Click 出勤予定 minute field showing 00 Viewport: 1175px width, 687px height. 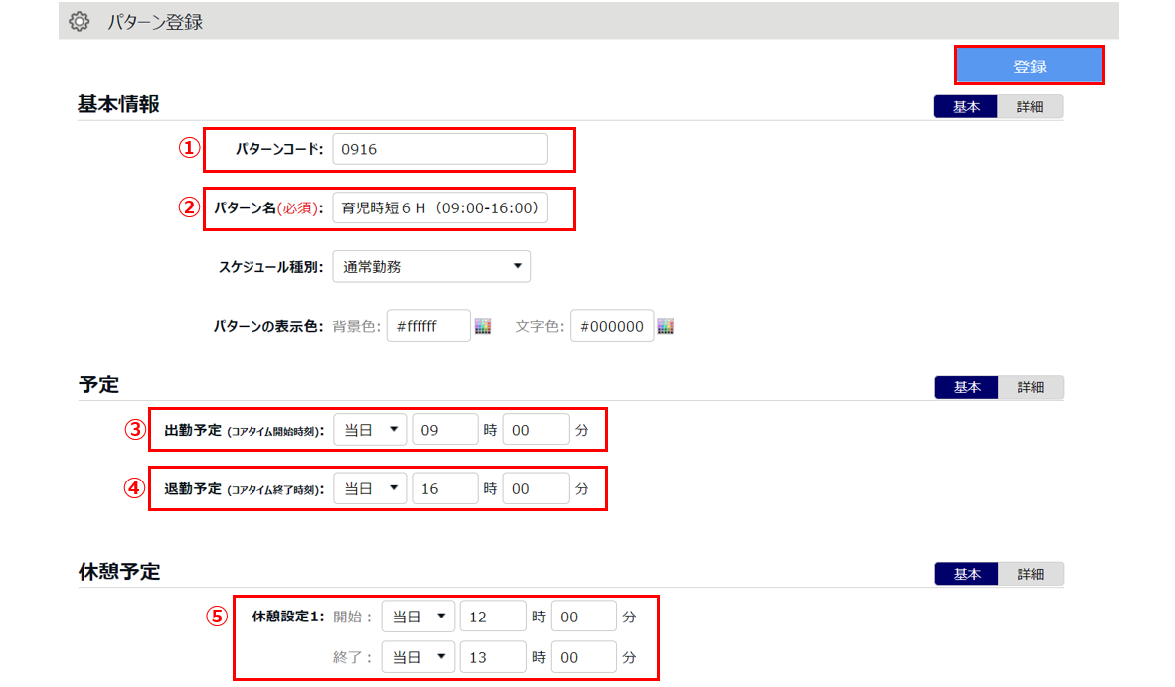tap(535, 430)
